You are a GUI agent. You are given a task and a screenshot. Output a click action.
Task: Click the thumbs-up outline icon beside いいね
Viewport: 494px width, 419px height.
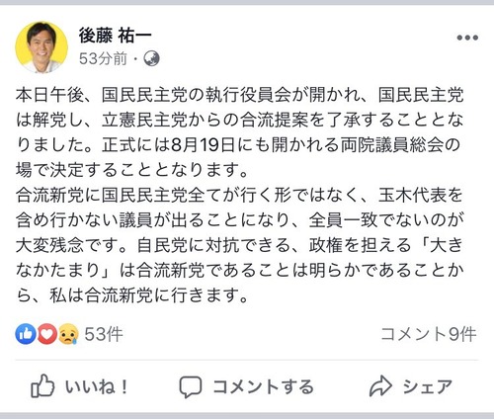(42, 386)
